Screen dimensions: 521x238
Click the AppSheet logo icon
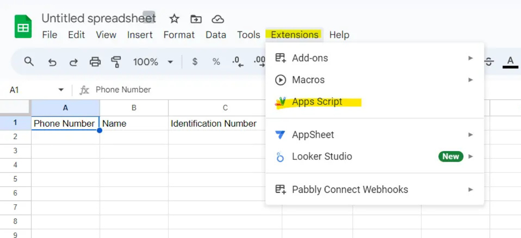tap(280, 135)
